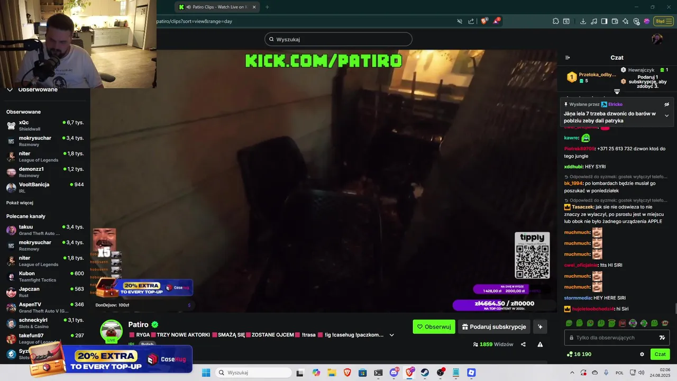Show hidden system tray icons chevron
The image size is (677, 381).
click(572, 373)
